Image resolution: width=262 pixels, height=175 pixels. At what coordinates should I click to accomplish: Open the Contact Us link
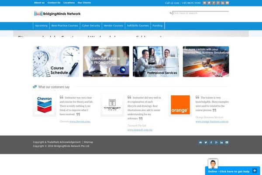pyautogui.click(x=54, y=3)
